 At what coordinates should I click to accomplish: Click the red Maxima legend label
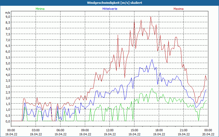click(x=178, y=9)
